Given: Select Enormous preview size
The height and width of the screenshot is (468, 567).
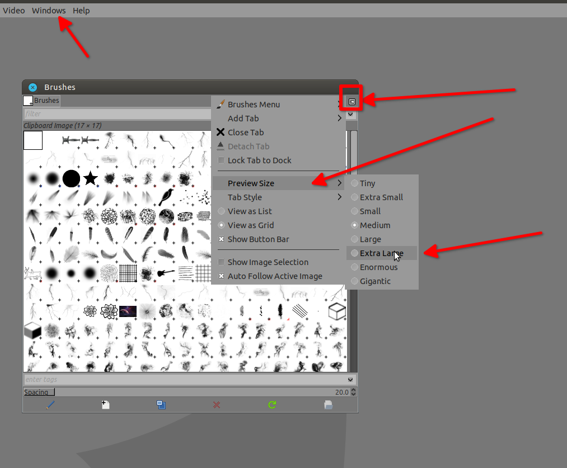Looking at the screenshot, I should coord(382,267).
